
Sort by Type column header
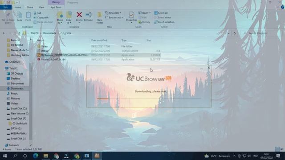(124, 40)
